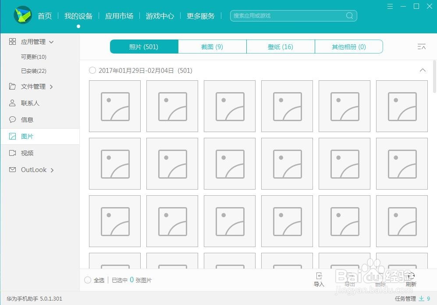Select the first photo thumbnail in second row
This screenshot has width=437, height=305.
pos(115,164)
